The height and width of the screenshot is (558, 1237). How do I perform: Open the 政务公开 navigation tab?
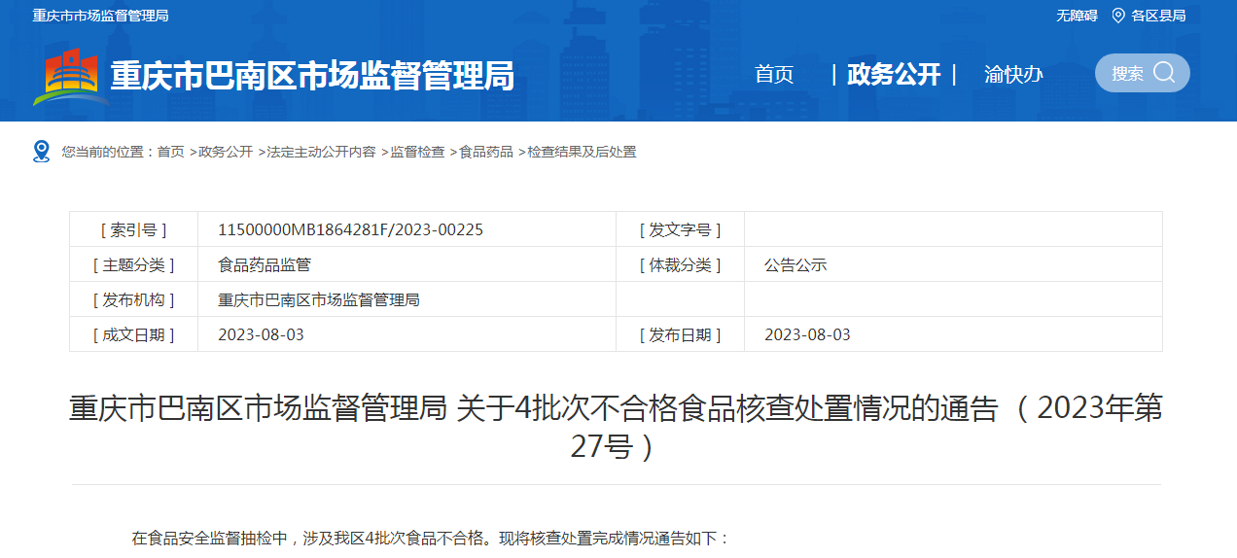894,74
